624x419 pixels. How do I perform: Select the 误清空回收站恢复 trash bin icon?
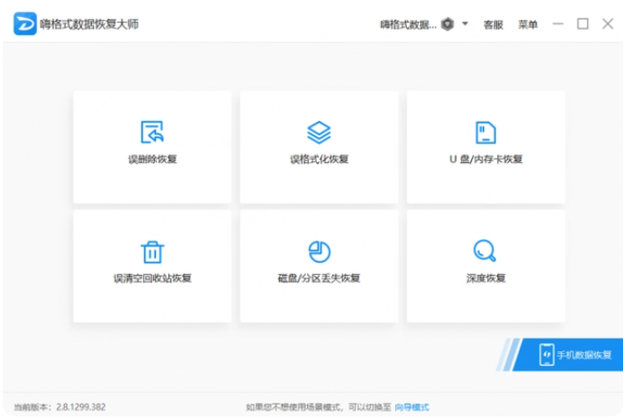pos(152,251)
